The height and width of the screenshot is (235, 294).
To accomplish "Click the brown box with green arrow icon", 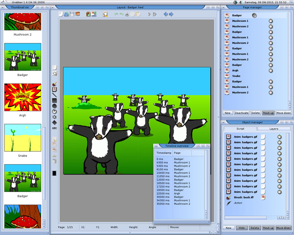I will point(88,14).
